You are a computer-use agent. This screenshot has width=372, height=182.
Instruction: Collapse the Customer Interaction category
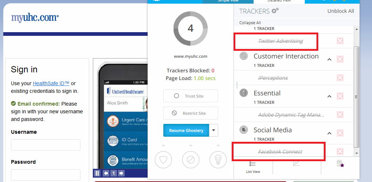329,59
